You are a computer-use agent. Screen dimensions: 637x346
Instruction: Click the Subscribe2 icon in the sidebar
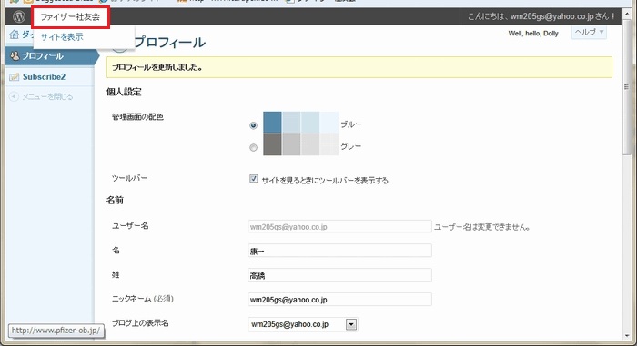coord(15,77)
